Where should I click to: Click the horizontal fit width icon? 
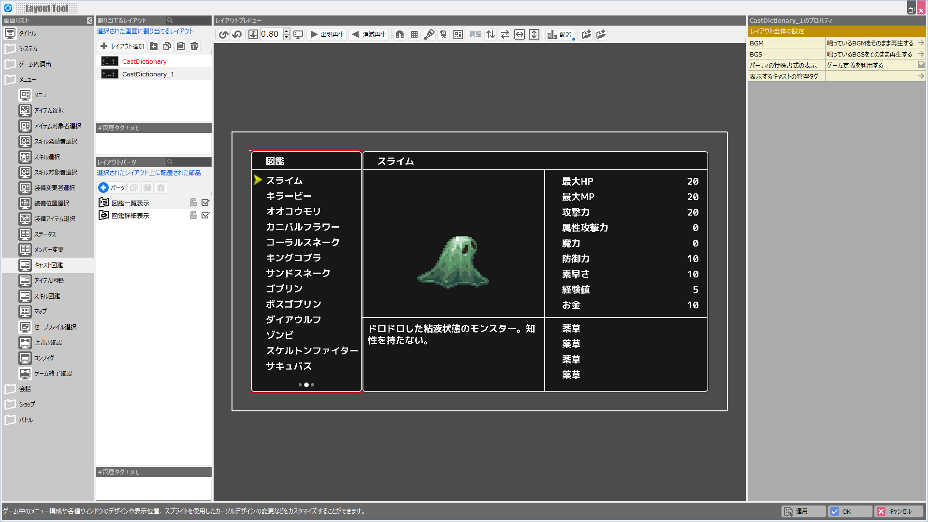tap(520, 34)
